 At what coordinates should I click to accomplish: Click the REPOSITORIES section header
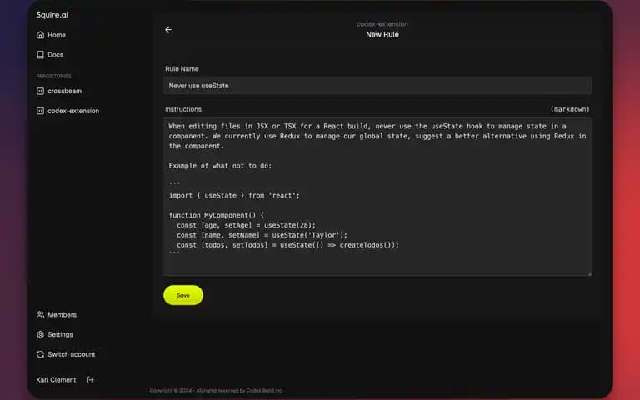click(54, 77)
